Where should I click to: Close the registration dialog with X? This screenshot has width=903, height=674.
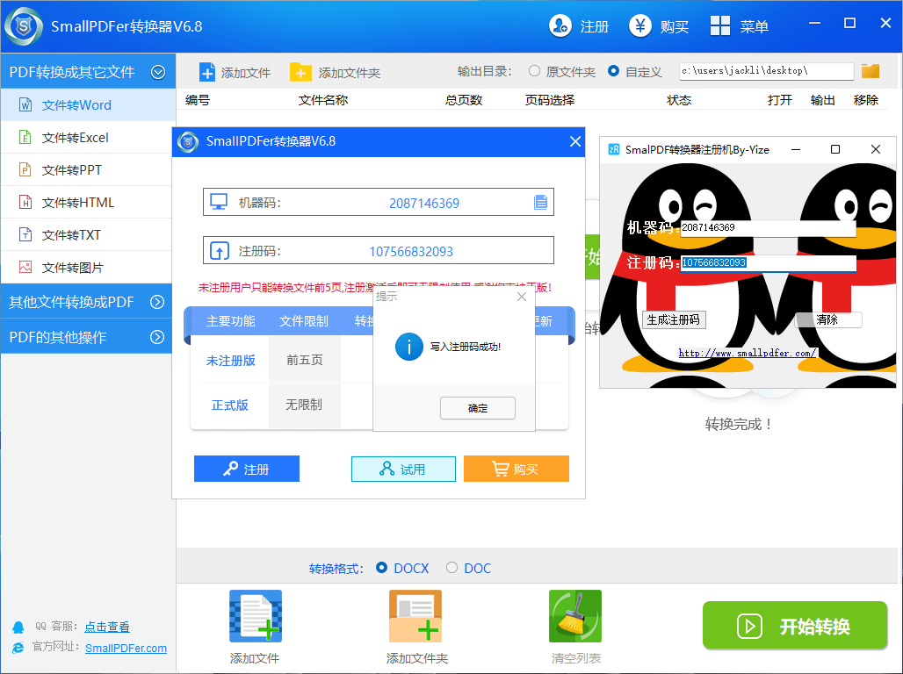tap(574, 141)
